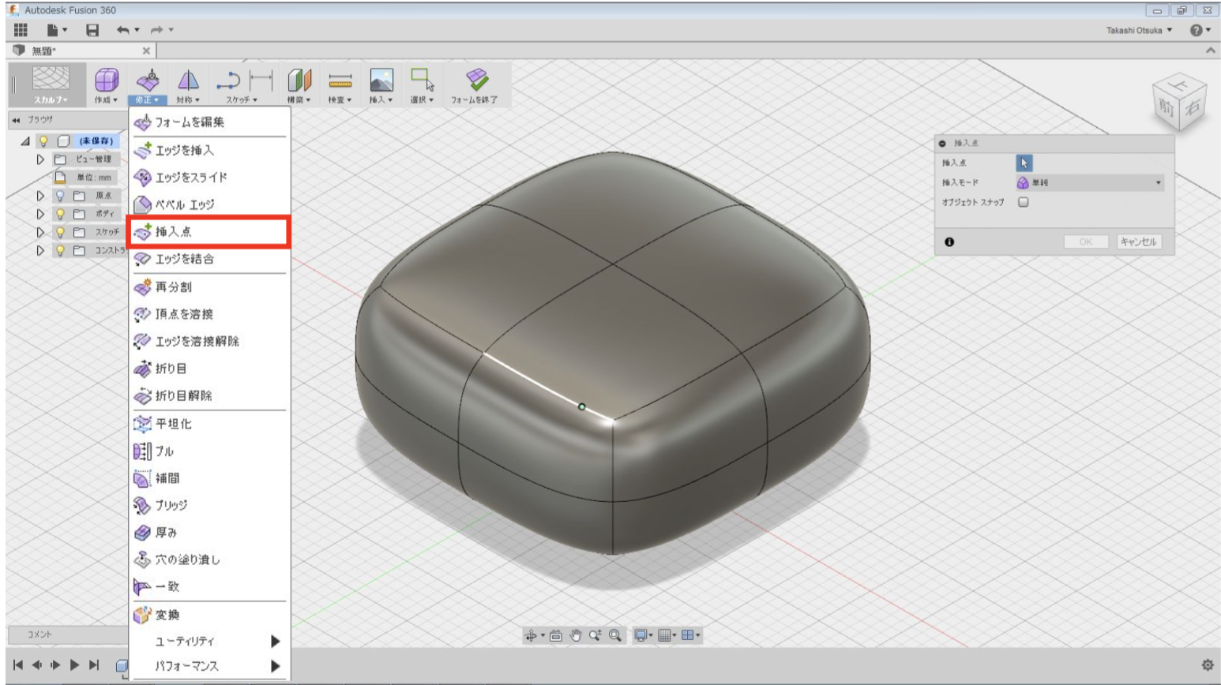
Task: Click the Redo arrow
Action: click(157, 30)
